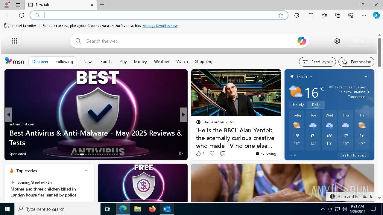The image size is (383, 215).
Task: Open the Money section
Action: [x=140, y=62]
